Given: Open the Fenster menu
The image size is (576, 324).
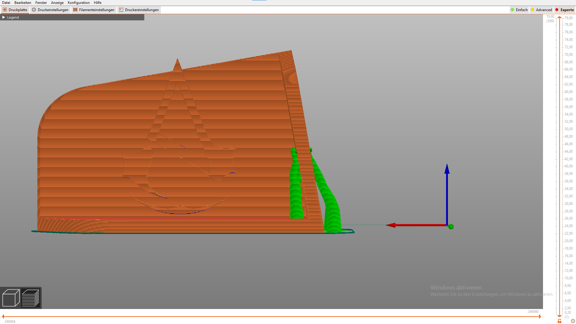Looking at the screenshot, I should (x=41, y=3).
